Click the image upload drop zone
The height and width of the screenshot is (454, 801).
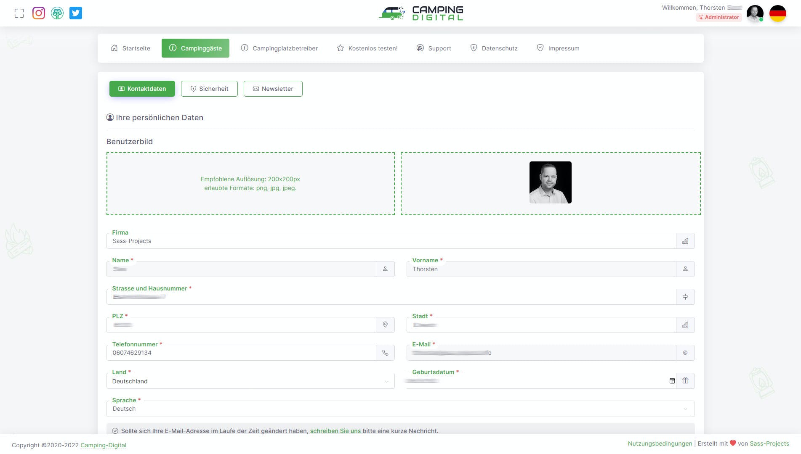250,184
